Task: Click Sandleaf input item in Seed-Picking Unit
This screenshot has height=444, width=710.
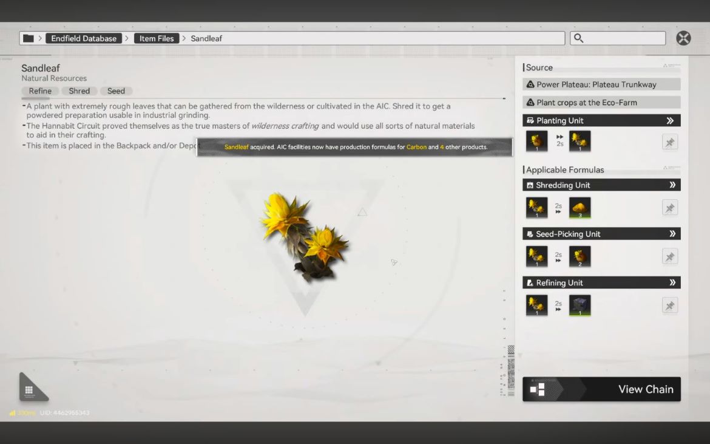Action: tap(536, 256)
